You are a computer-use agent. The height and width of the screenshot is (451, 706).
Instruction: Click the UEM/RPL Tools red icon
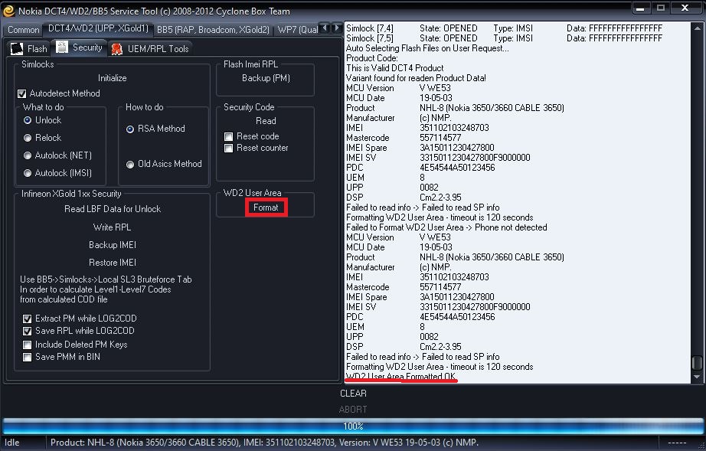[116, 49]
